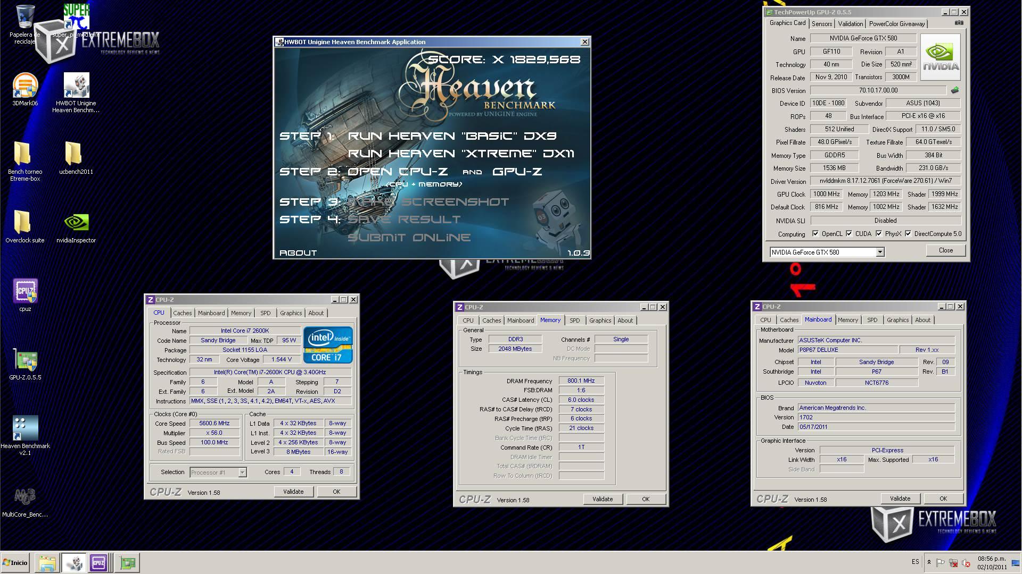This screenshot has height=574, width=1022.
Task: Click Run Heaven "Xtreme" DX11
Action: coord(461,154)
